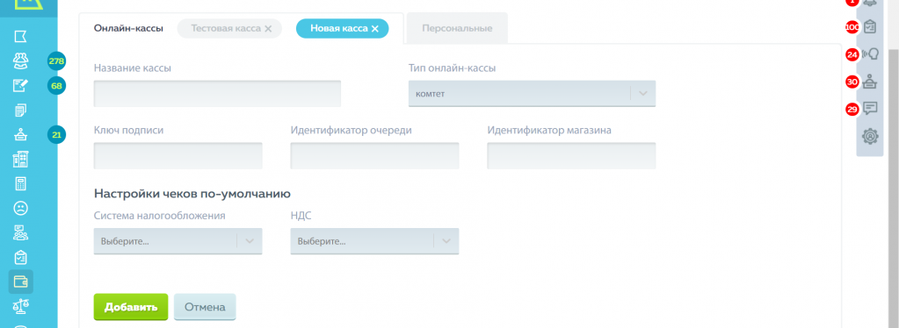
Task: Open the Система налогообложения dropdown
Action: (178, 241)
